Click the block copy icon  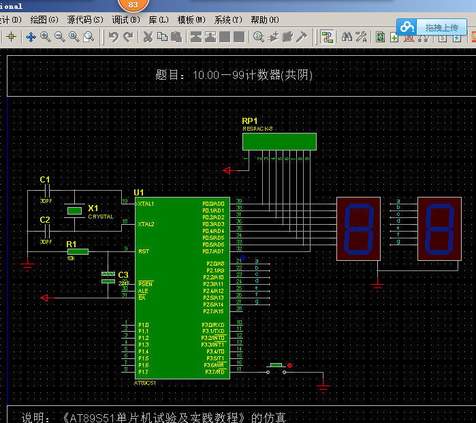click(196, 37)
